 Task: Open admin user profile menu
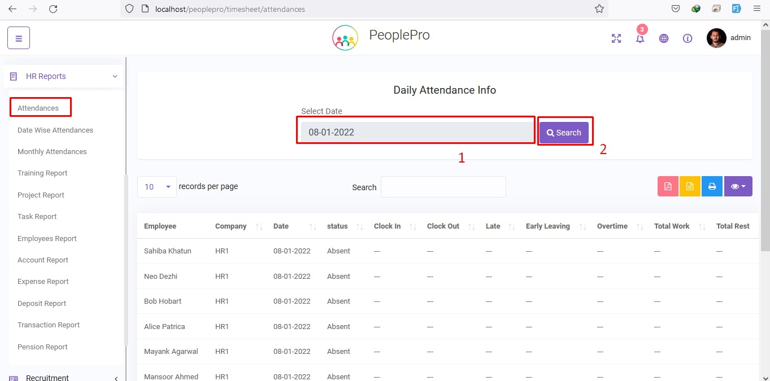(729, 38)
